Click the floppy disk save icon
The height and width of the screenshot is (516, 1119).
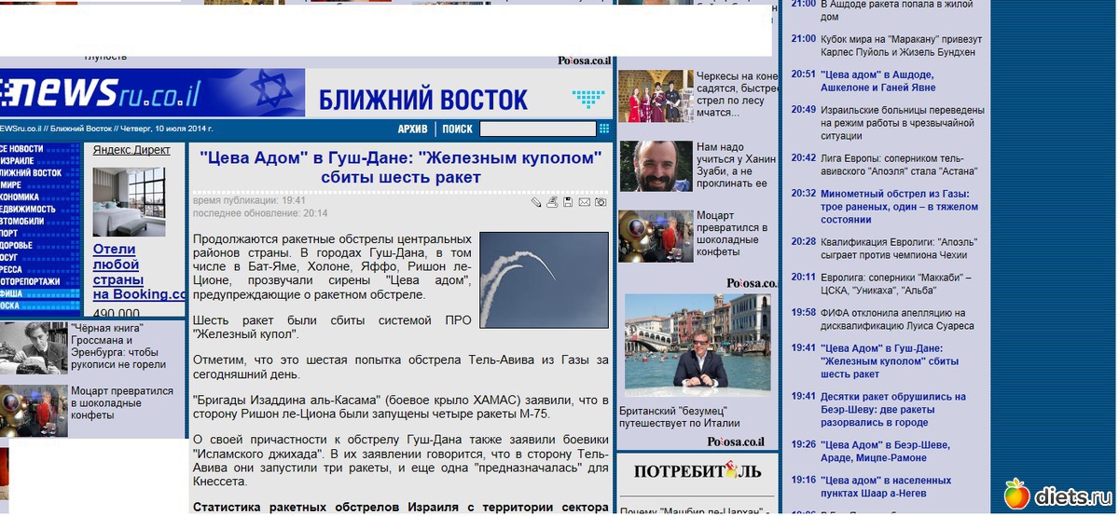click(x=568, y=202)
